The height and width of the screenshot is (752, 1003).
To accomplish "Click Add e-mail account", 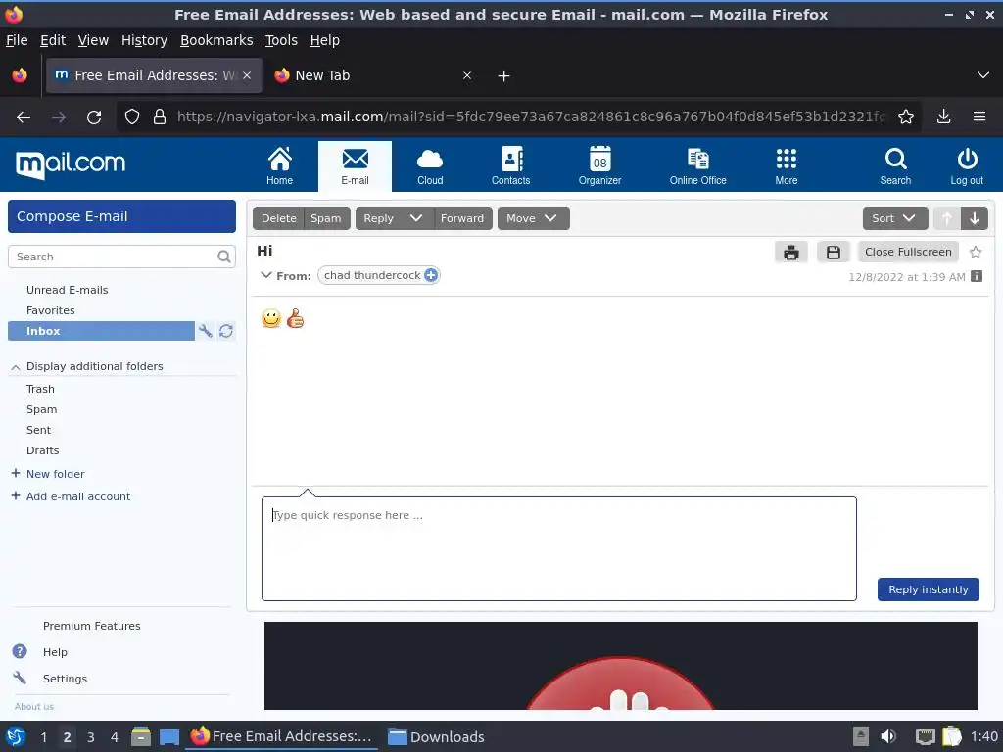I will (x=71, y=496).
